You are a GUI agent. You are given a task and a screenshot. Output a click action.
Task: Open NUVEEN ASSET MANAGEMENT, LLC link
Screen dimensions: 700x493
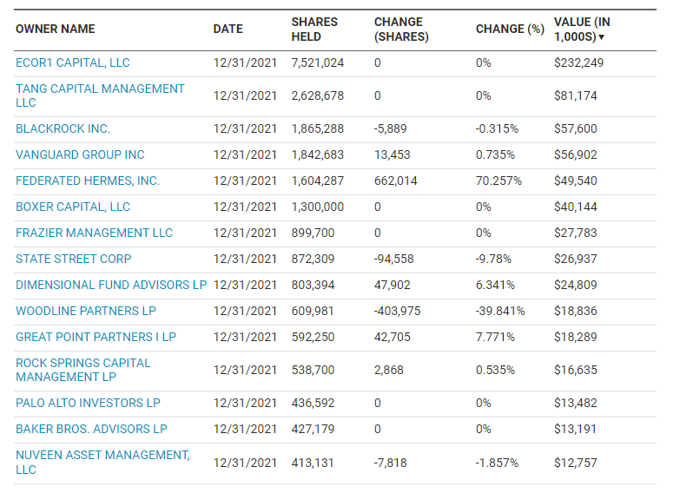[102, 463]
